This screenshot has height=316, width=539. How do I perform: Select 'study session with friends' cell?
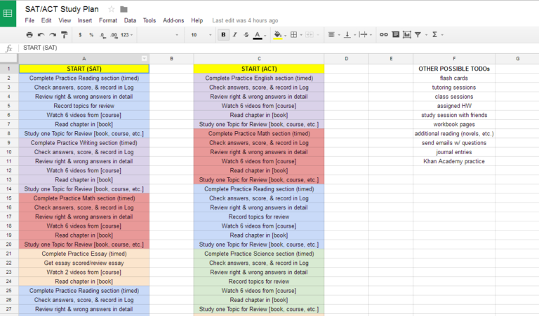coord(454,116)
